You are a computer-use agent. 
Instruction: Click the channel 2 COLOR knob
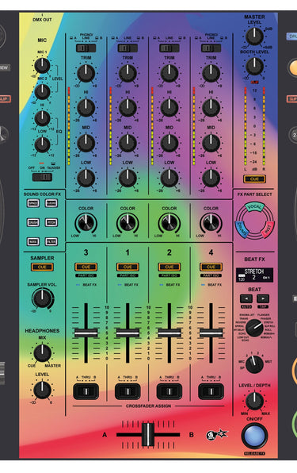pyautogui.click(x=169, y=224)
